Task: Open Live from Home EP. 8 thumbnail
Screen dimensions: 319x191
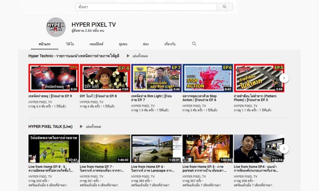Action: coord(53,149)
